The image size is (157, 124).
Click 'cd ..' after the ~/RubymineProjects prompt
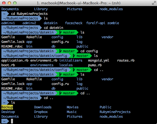point(48,98)
